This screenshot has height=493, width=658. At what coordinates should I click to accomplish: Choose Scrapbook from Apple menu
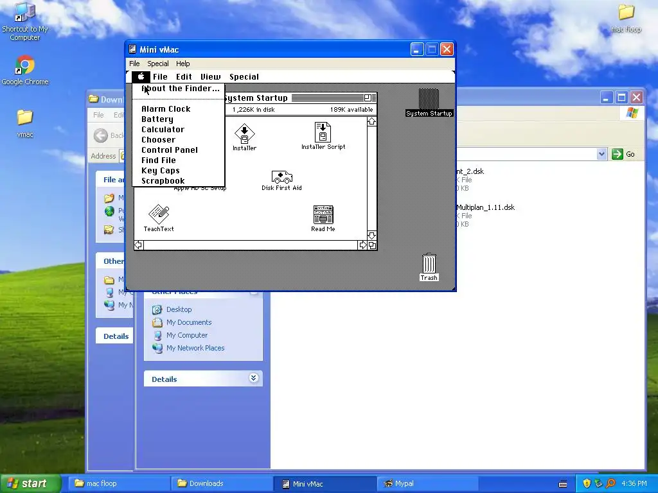pyautogui.click(x=179, y=181)
